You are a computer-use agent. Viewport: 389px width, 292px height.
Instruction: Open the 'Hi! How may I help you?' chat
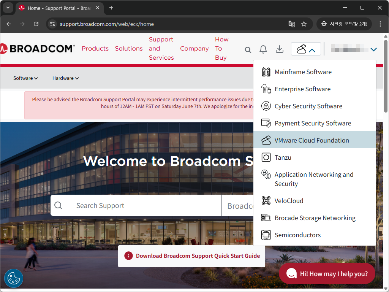pos(327,274)
